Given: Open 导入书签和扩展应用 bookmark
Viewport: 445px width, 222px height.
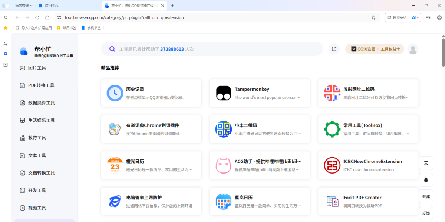Looking at the screenshot, I should point(34,28).
